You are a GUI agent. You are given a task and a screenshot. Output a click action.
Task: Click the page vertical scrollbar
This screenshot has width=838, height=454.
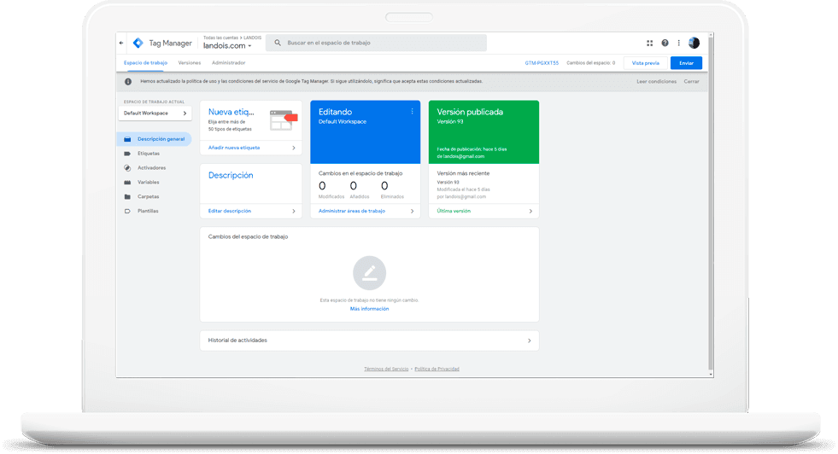[x=710, y=203]
